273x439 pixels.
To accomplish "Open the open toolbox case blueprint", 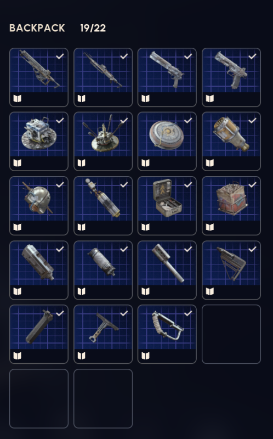I will pyautogui.click(x=167, y=206).
